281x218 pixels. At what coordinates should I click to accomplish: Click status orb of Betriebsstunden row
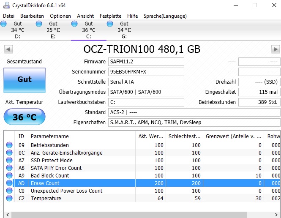[x=9, y=145]
